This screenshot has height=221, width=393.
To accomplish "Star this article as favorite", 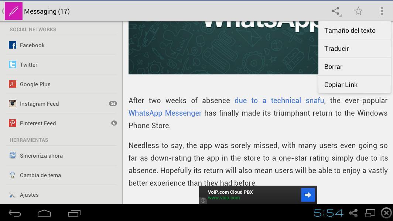I will click(358, 11).
